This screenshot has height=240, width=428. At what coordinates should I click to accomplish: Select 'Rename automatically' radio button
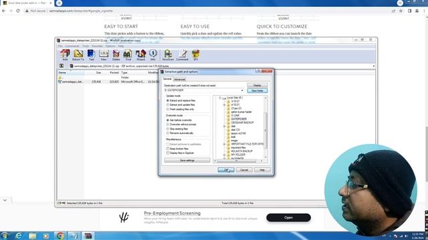click(x=168, y=133)
